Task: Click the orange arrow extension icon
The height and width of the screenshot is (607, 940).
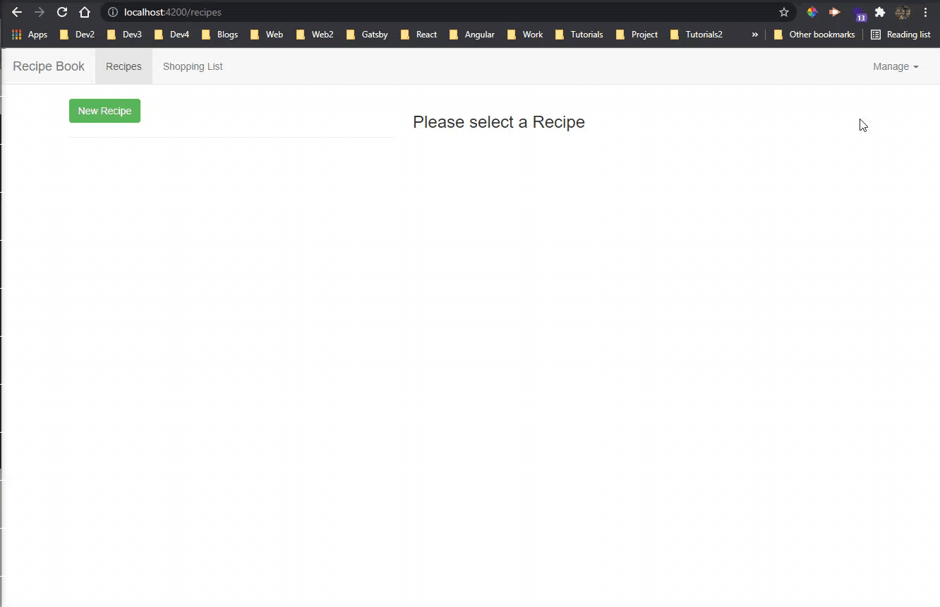Action: (835, 12)
